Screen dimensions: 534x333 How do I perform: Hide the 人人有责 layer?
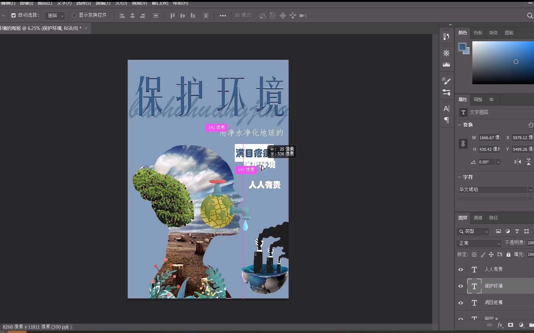point(461,270)
